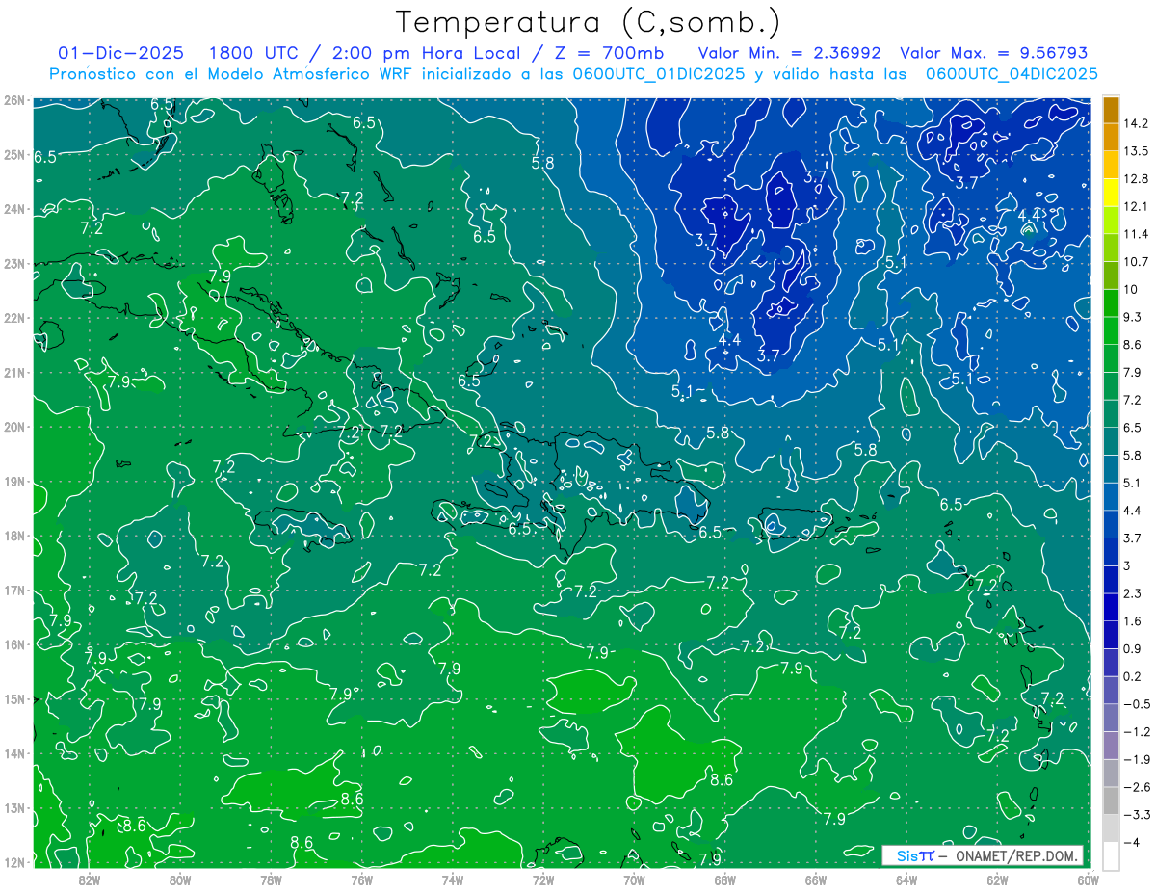The image size is (1156, 893).
Task: Click the 12.1 value on the color scale
Action: (1136, 206)
